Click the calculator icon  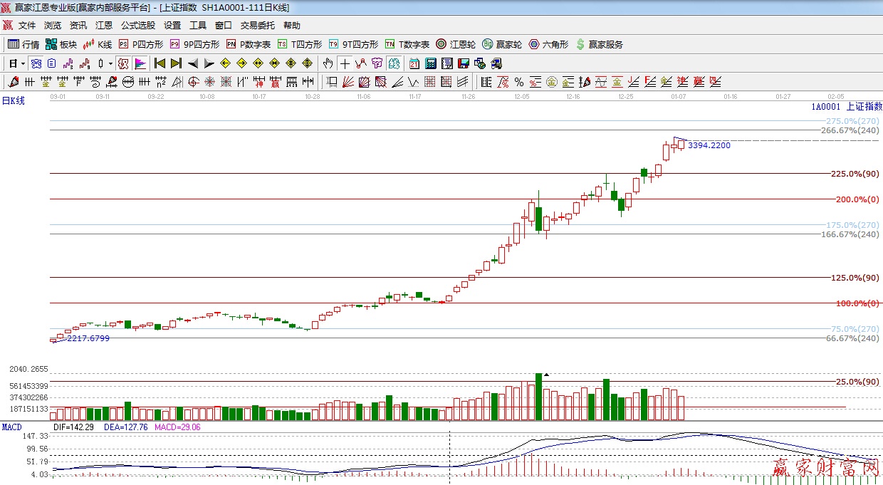pyautogui.click(x=430, y=63)
